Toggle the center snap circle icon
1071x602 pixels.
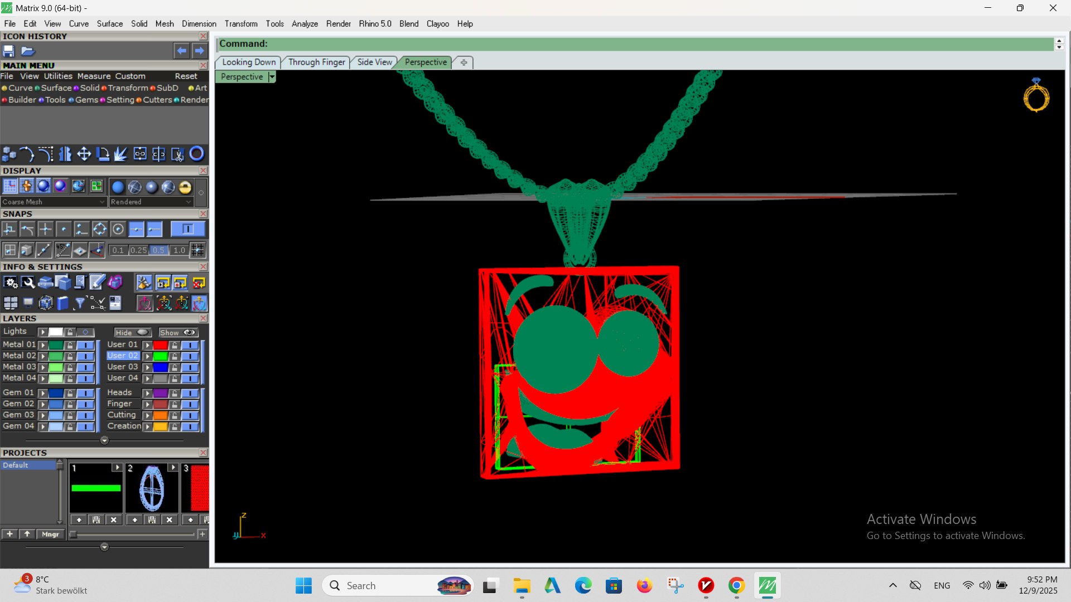coord(118,229)
